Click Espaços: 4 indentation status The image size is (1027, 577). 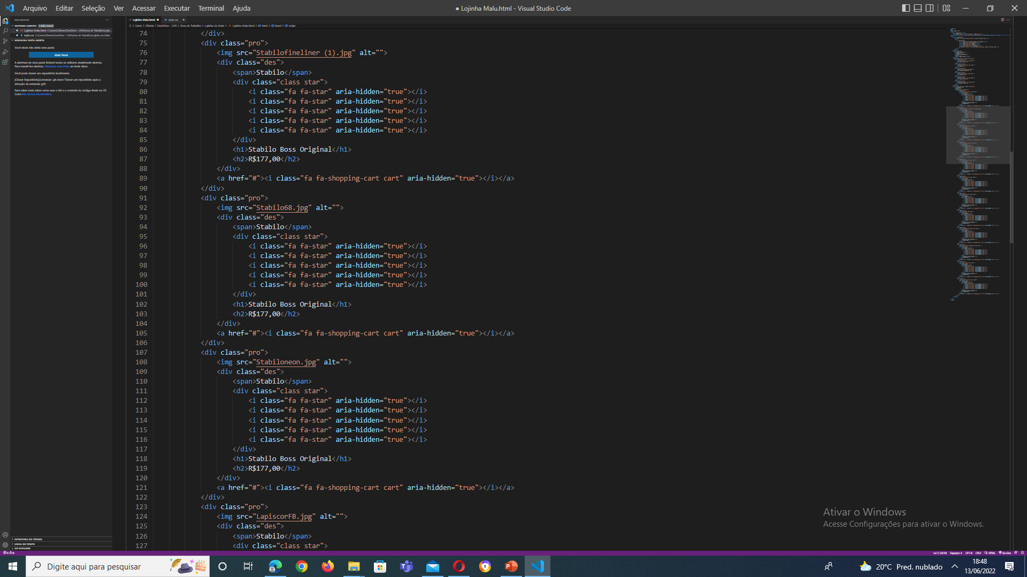956,553
